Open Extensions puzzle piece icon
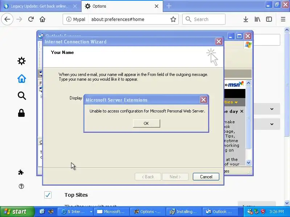Screen dimensions: 290x217 pos(21,173)
